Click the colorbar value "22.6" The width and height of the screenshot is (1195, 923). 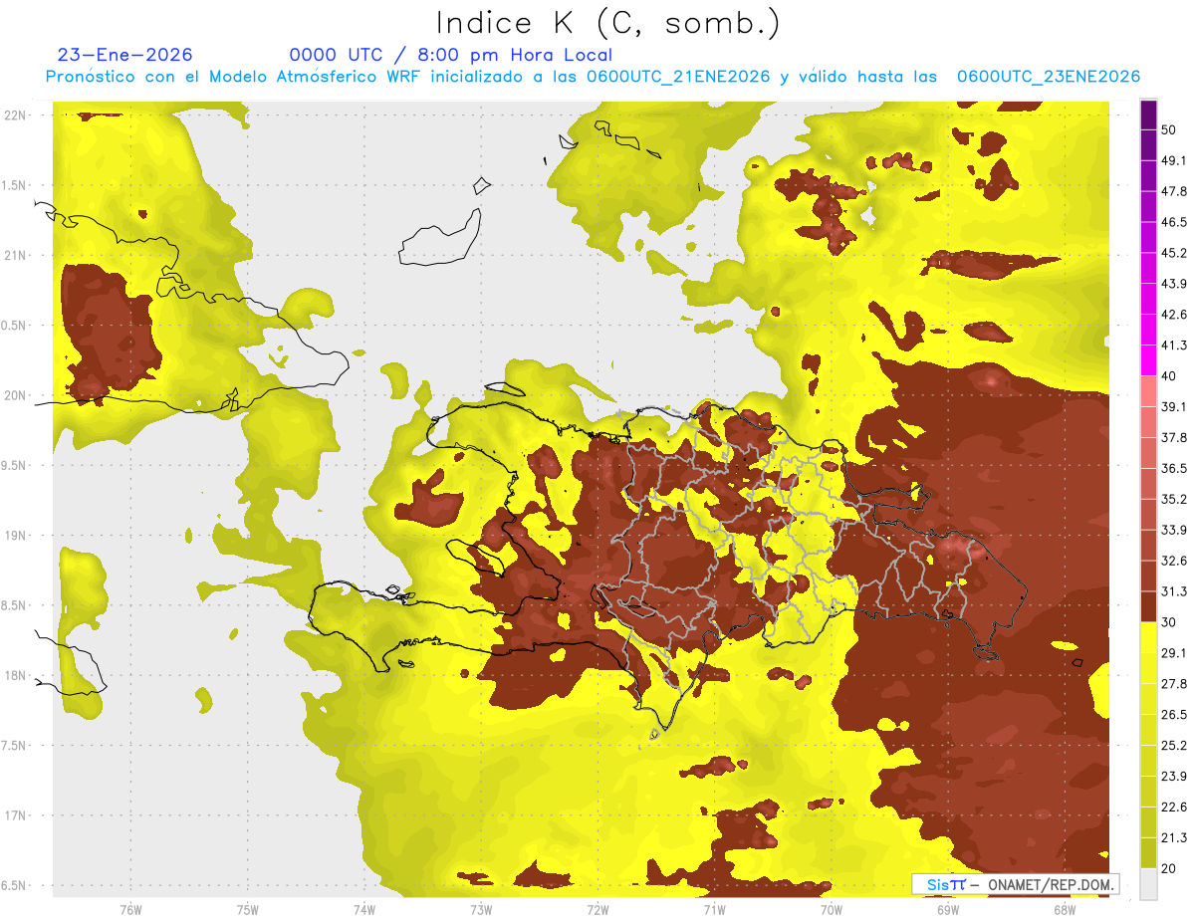1174,808
